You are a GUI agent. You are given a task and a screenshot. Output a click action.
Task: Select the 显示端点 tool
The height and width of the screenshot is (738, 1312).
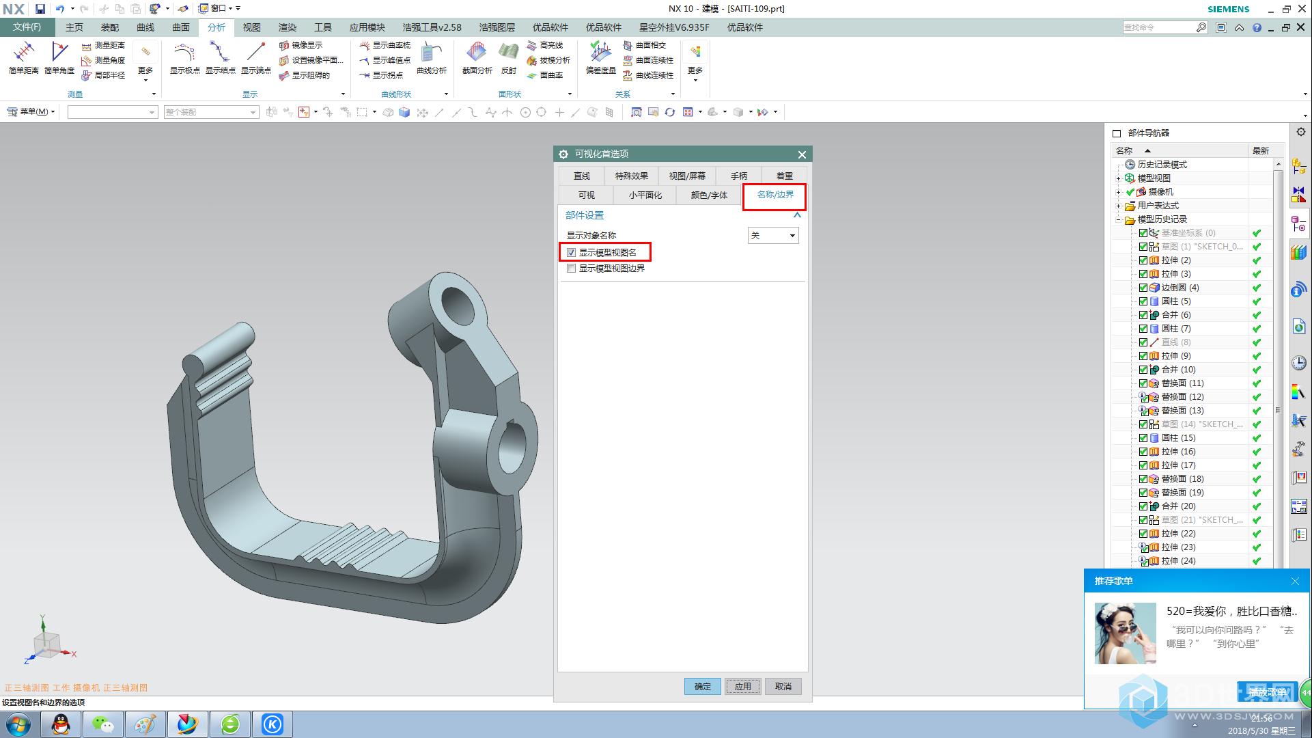(256, 57)
